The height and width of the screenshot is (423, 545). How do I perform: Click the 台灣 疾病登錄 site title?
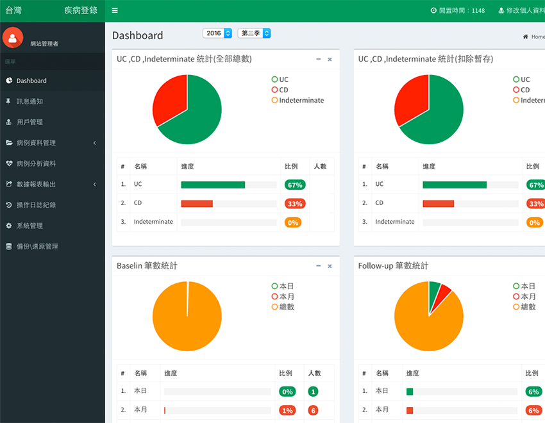click(x=52, y=10)
